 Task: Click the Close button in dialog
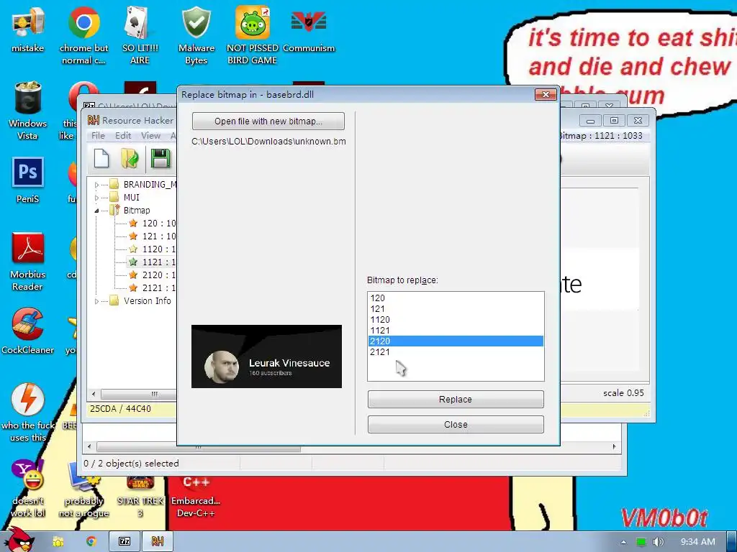point(456,424)
